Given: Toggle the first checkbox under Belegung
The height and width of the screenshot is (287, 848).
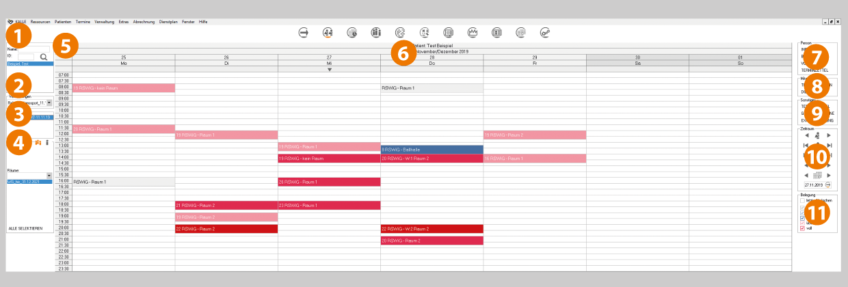Looking at the screenshot, I should pos(802,201).
